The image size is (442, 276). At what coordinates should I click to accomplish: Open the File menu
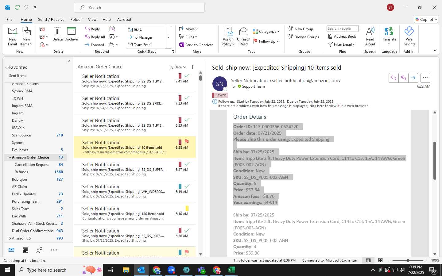tap(10, 19)
